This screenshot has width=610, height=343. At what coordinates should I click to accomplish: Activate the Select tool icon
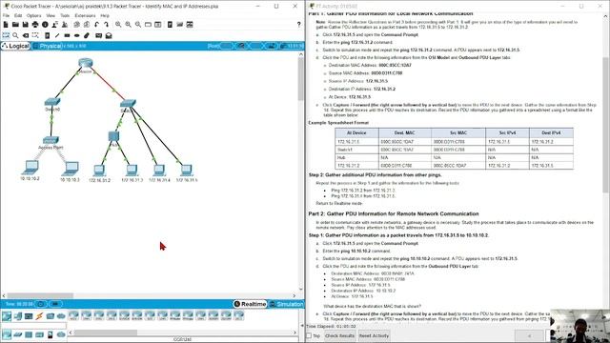6,35
